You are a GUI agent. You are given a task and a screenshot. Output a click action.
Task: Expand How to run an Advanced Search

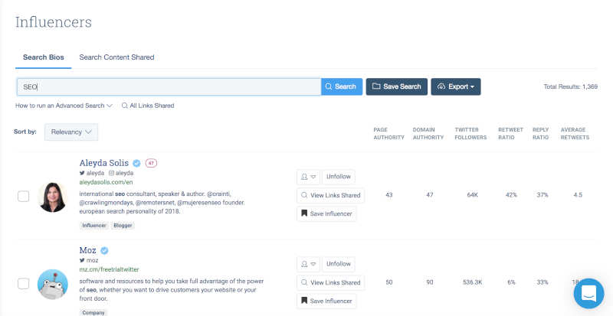tap(64, 106)
